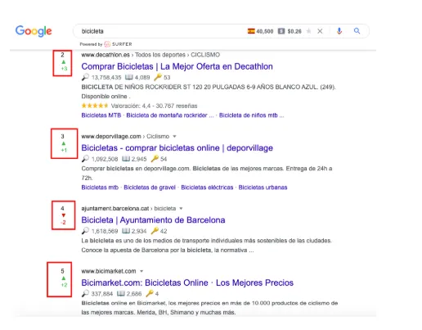Click traffic magnifier icon showing 337,884

(85, 294)
